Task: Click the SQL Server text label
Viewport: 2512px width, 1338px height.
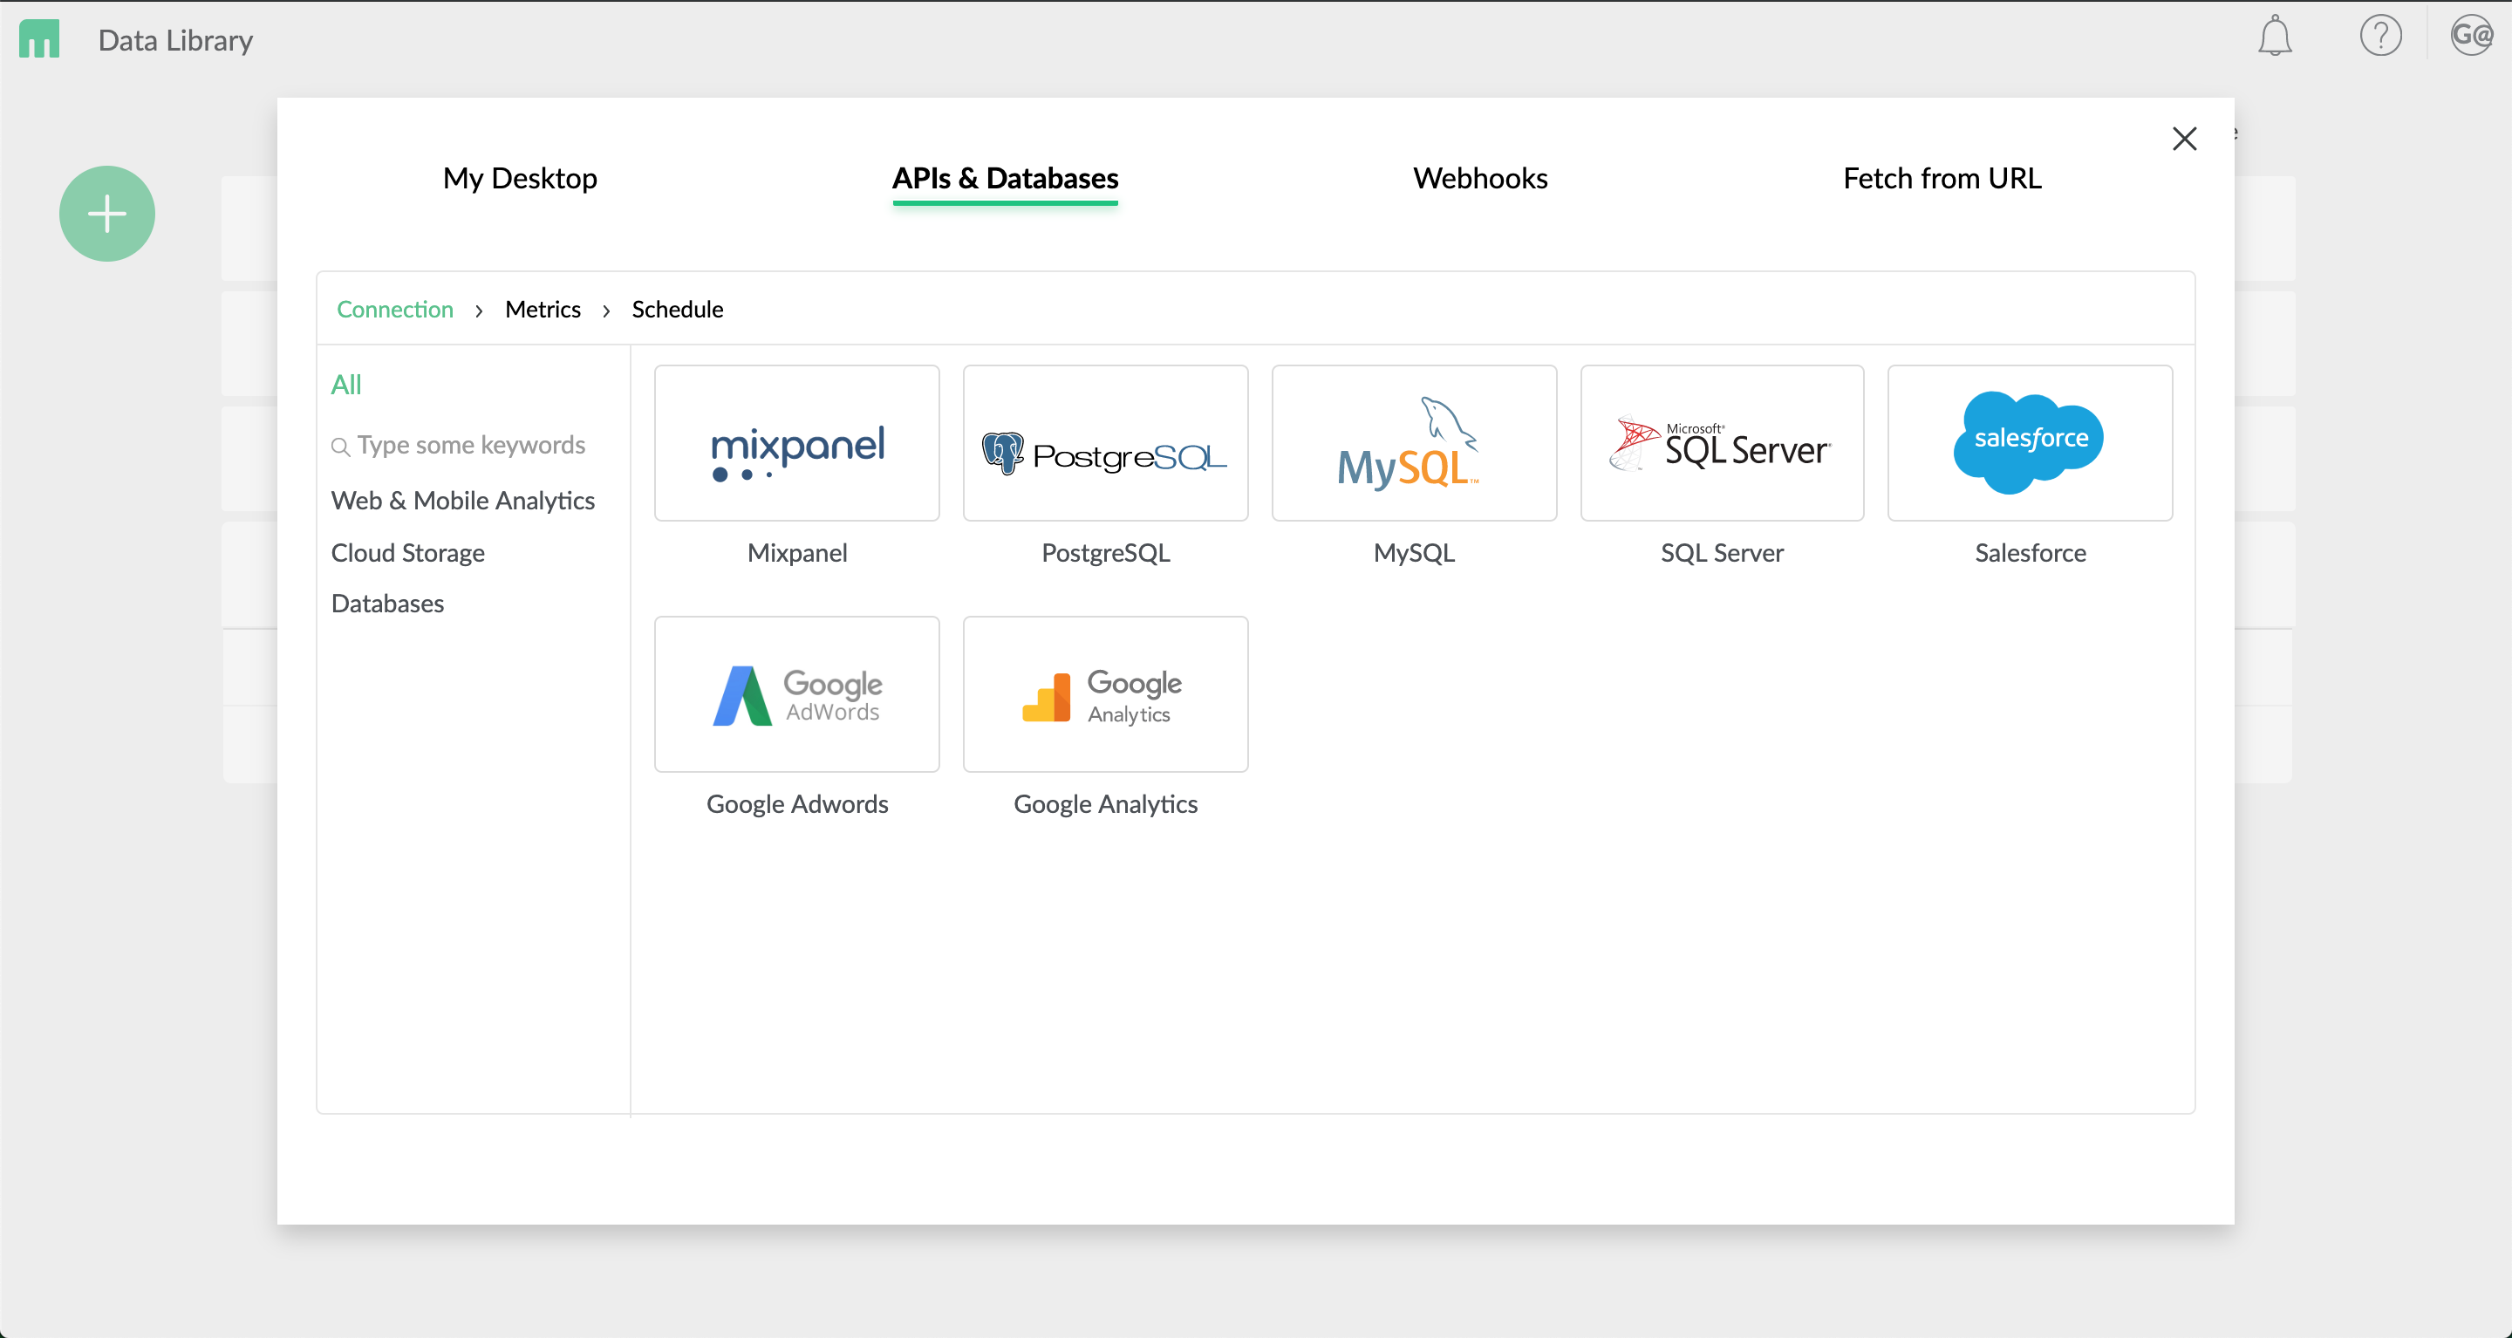Action: [1722, 553]
